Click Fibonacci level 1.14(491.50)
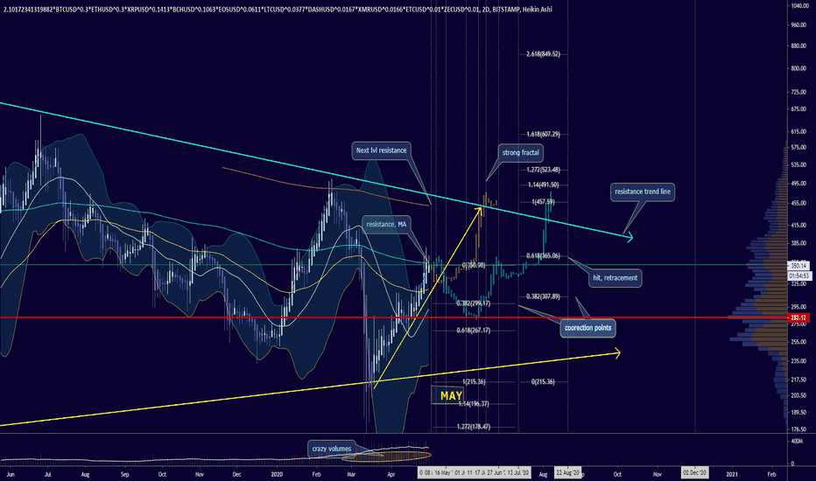The image size is (816, 481). (x=543, y=185)
